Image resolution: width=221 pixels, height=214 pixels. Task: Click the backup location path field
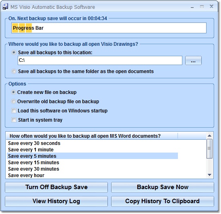[100, 61]
